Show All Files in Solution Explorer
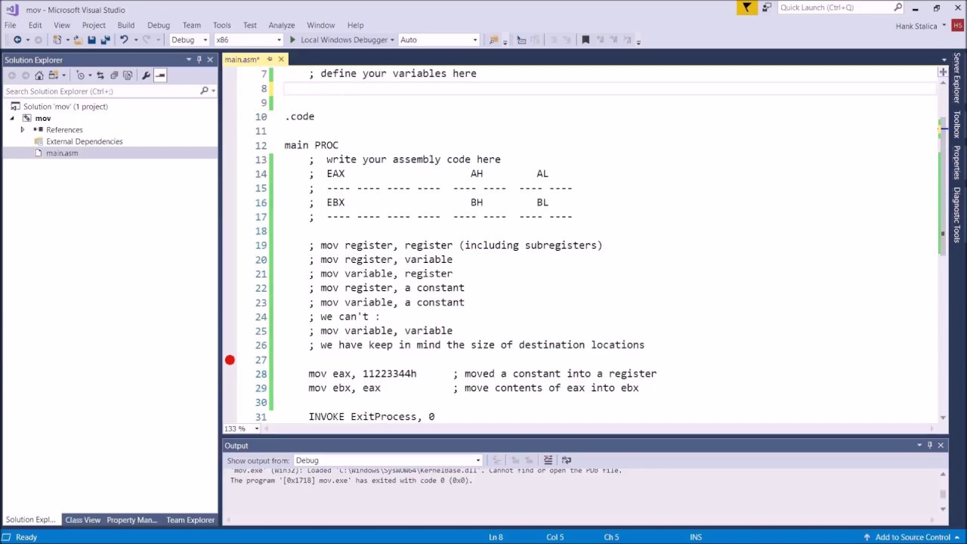The height and width of the screenshot is (544, 967). [x=128, y=76]
